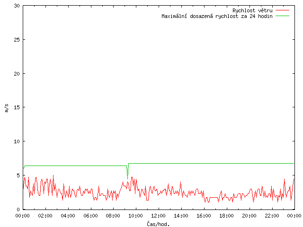303x227 pixels.
Task: Click the downward dip in the green max-speed line
Action: tap(127, 172)
